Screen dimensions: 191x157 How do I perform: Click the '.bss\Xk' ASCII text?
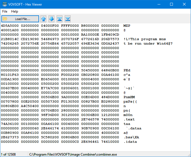coord(131,137)
